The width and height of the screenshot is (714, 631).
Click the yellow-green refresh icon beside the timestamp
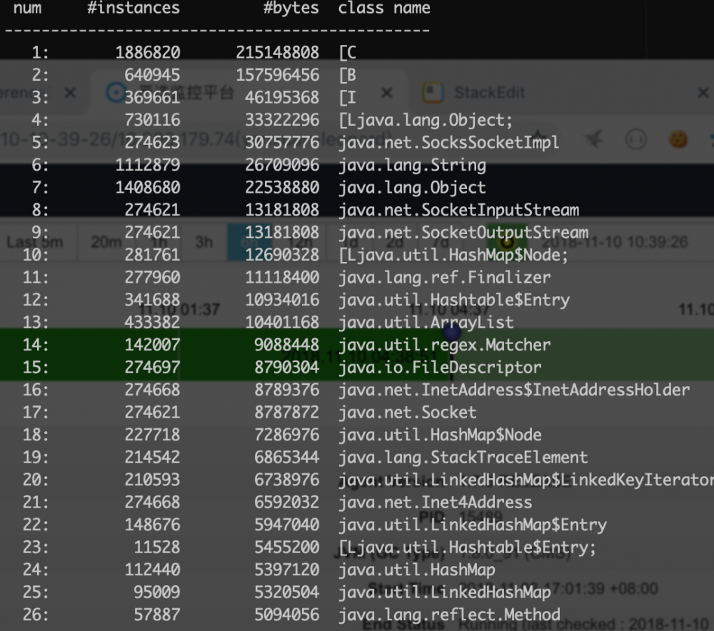[x=507, y=241]
